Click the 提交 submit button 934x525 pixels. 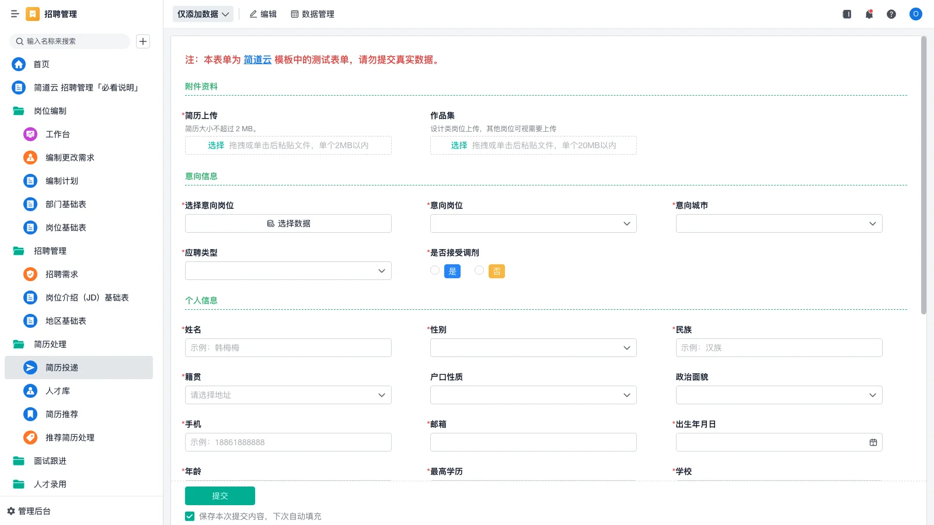tap(220, 495)
